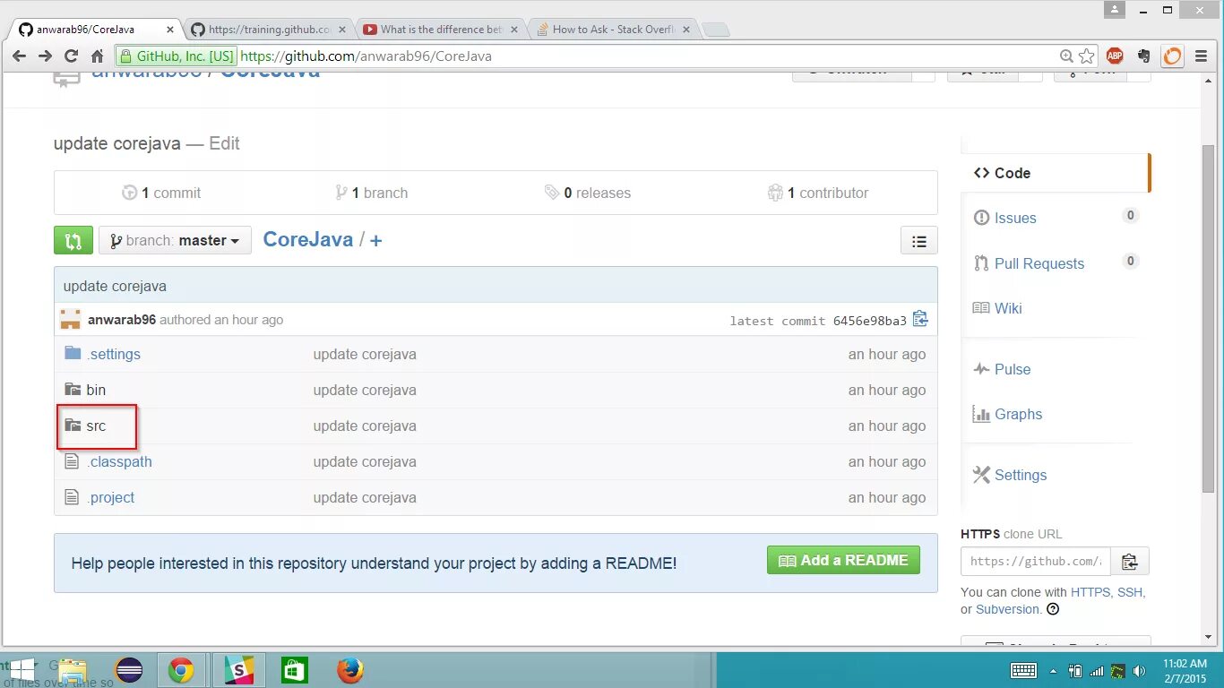The image size is (1224, 688).
Task: Click the green compare and review button
Action: pos(73,240)
